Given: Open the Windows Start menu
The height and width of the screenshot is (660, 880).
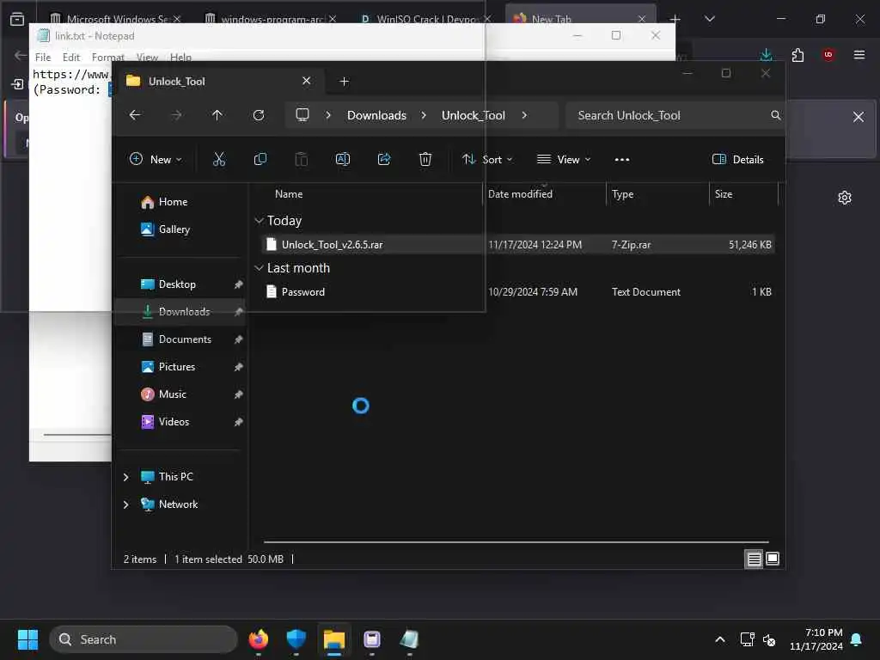Looking at the screenshot, I should [27, 639].
